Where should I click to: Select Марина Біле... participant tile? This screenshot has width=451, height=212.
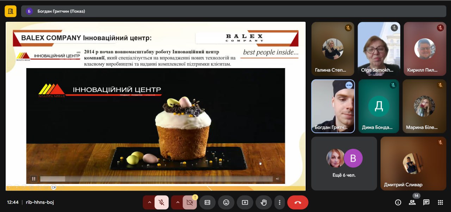pos(424,106)
